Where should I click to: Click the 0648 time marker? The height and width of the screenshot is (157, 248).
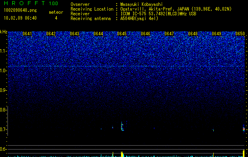click(193, 34)
